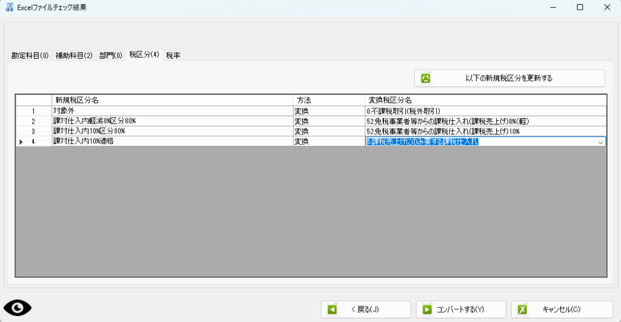Click the green play icon on Convert button
The height and width of the screenshot is (322, 621).
[x=427, y=309]
